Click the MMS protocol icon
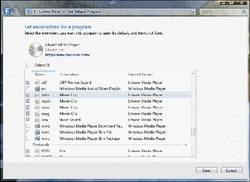 [37, 151]
